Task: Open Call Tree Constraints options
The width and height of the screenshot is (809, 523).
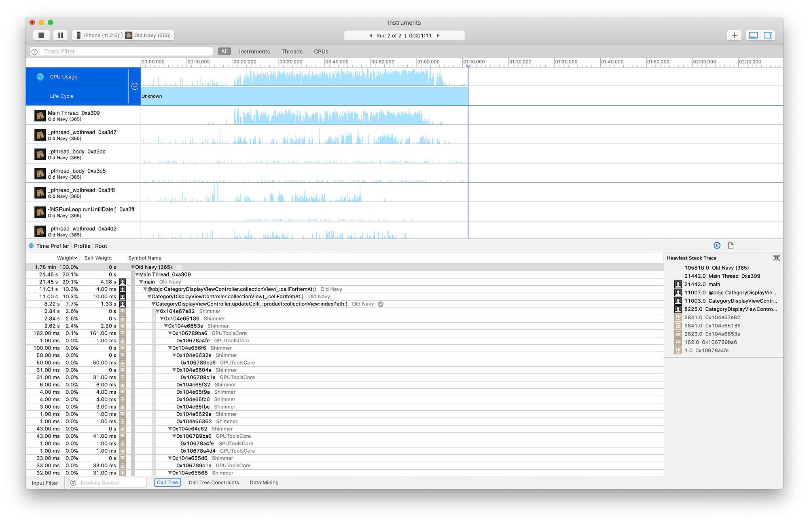Action: coord(214,483)
